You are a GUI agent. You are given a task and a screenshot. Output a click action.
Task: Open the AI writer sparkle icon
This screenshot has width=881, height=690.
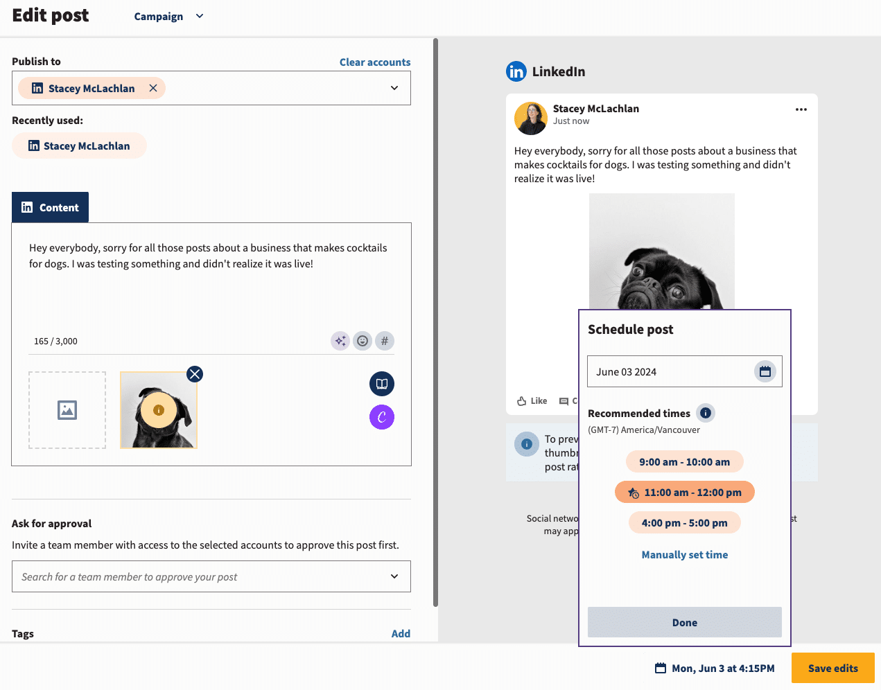pos(340,341)
